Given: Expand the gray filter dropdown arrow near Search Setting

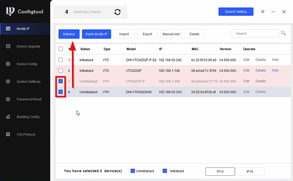Looking at the screenshot, I should 263,12.
